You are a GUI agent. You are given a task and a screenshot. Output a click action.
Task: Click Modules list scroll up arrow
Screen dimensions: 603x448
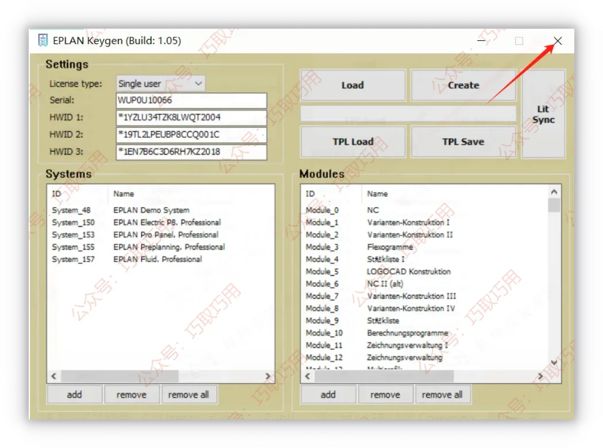click(554, 192)
